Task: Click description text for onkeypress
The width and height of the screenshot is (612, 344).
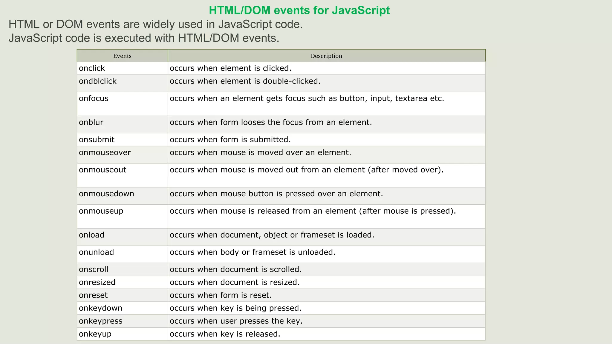Action: 236,321
